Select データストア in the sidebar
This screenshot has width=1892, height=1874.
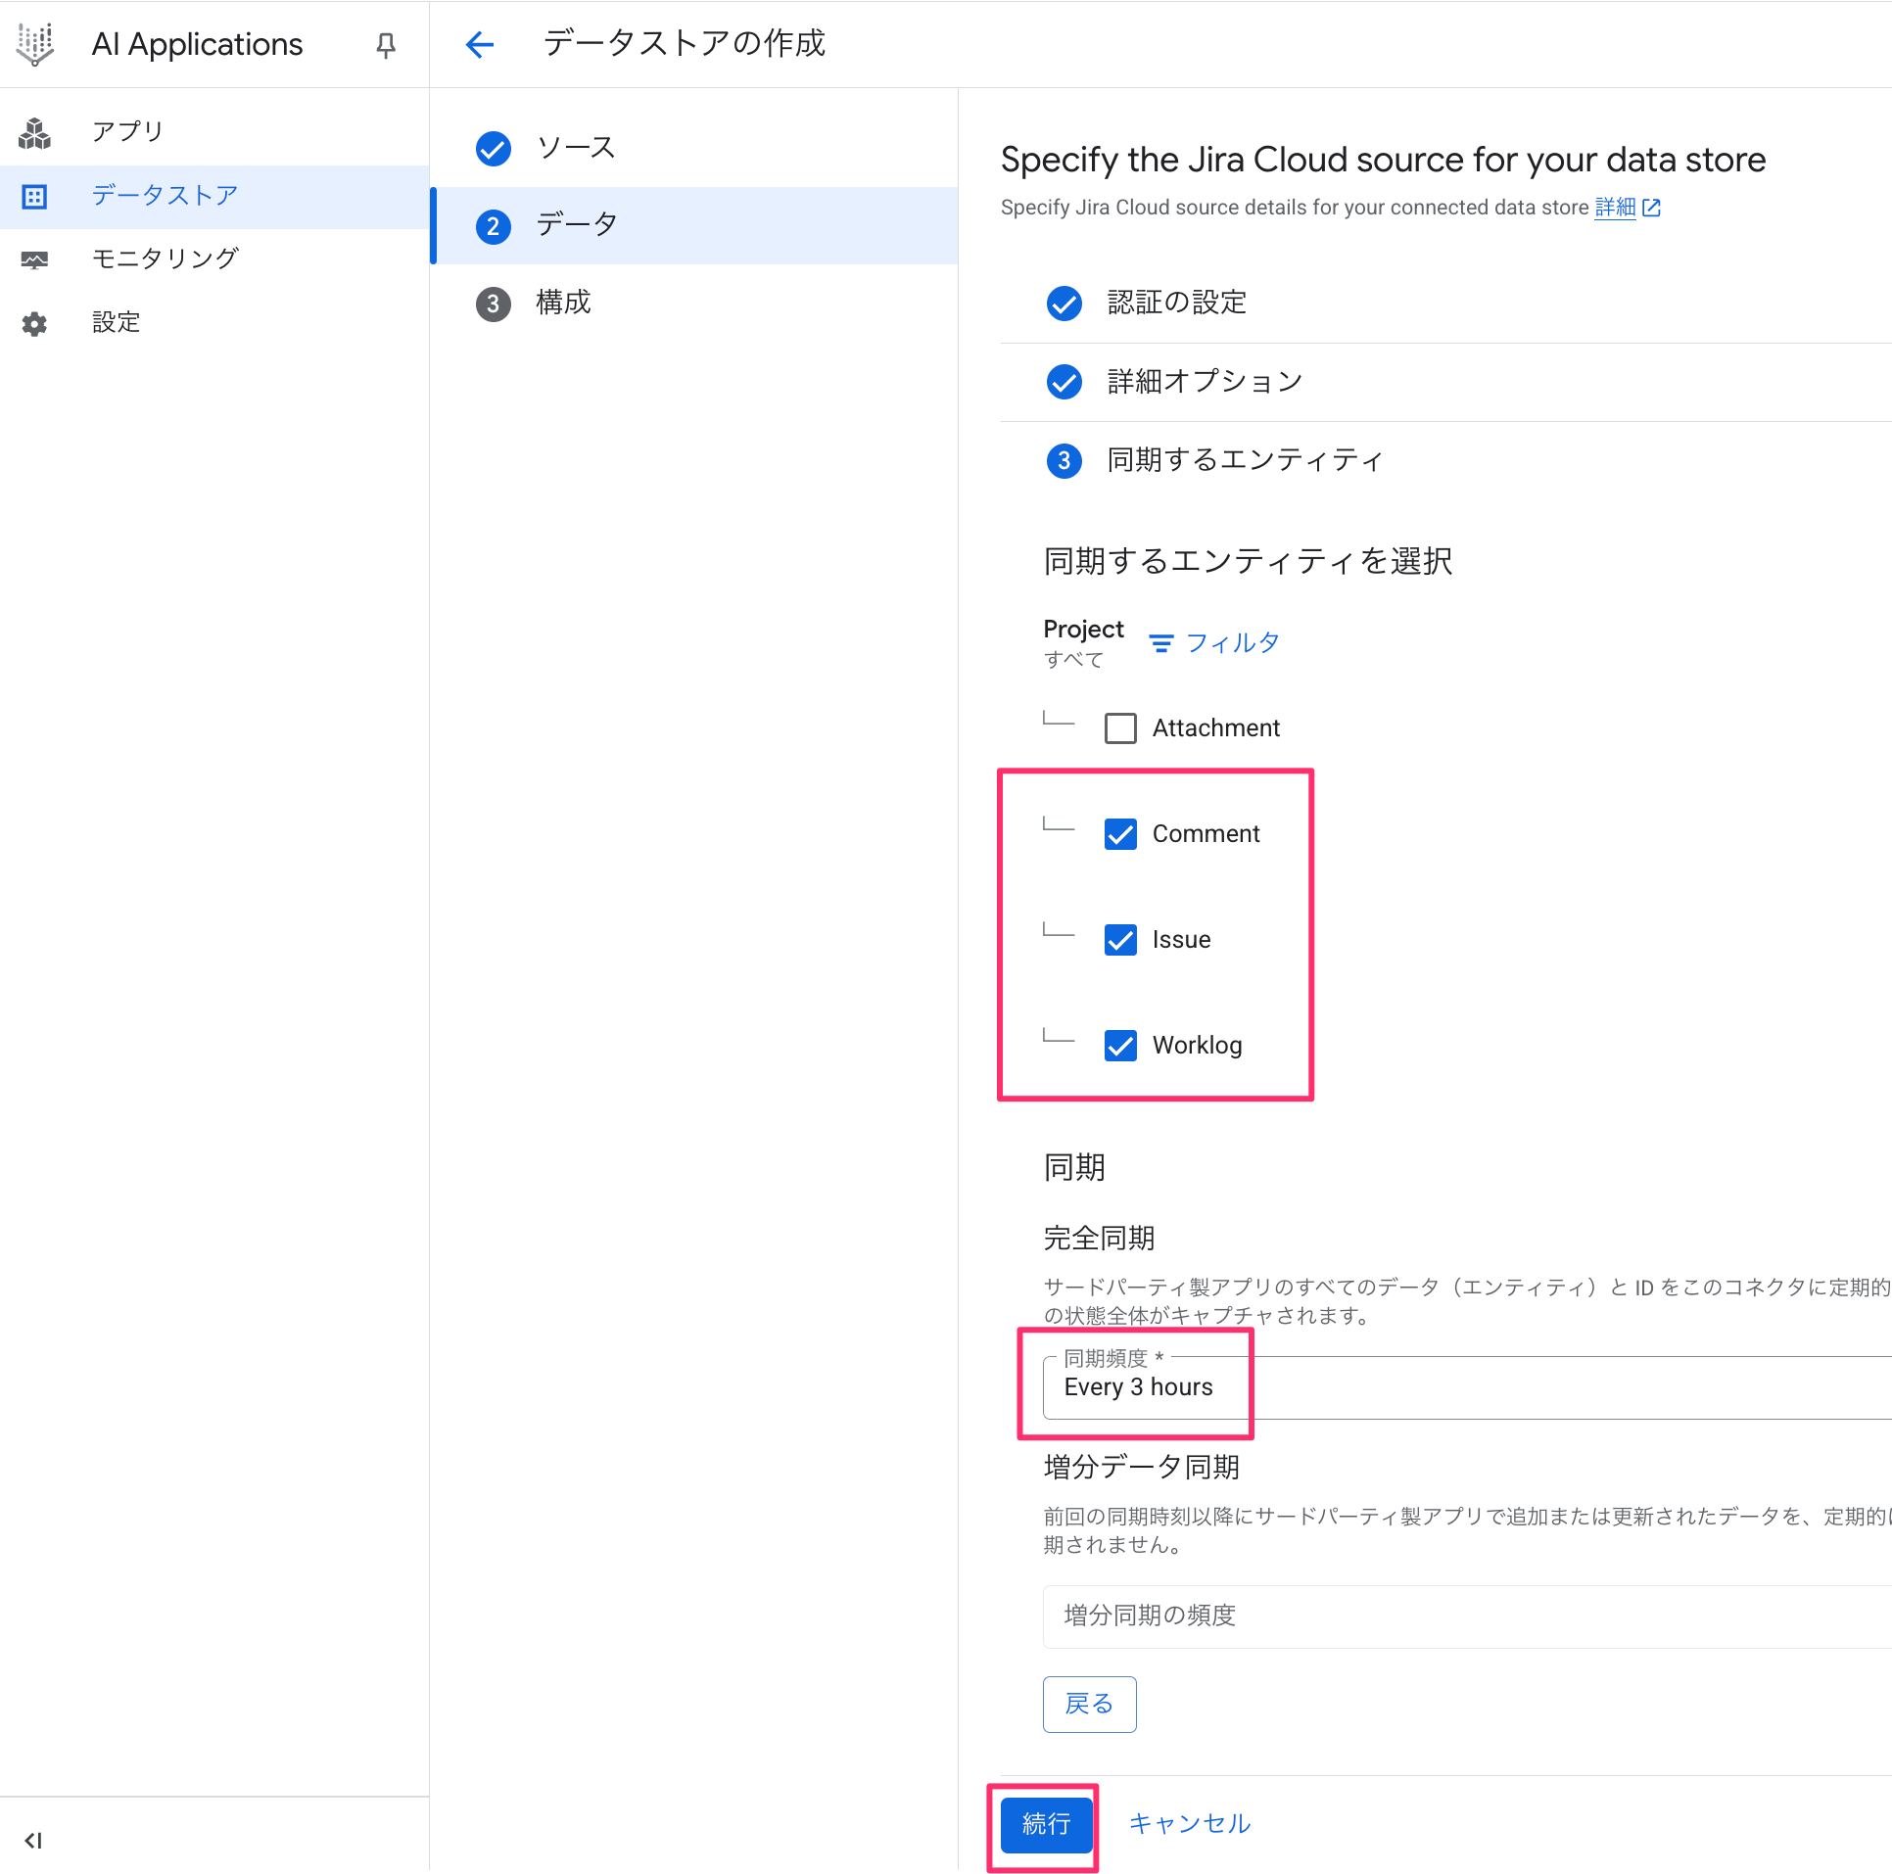click(214, 196)
